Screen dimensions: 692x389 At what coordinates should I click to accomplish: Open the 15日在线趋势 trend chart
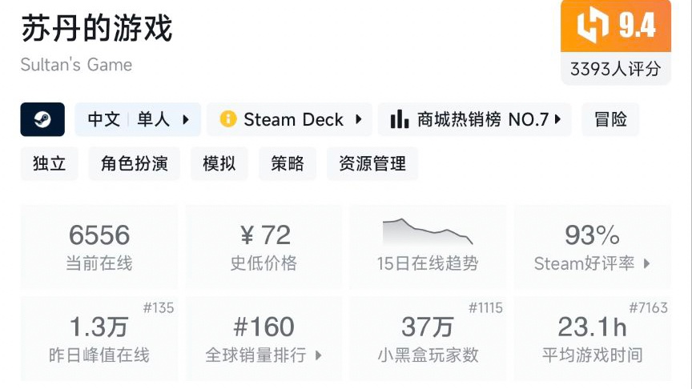click(x=428, y=247)
